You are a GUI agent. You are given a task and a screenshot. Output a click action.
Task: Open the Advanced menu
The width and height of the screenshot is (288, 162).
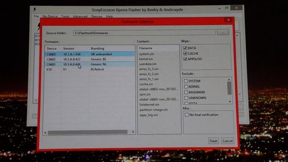80,16
